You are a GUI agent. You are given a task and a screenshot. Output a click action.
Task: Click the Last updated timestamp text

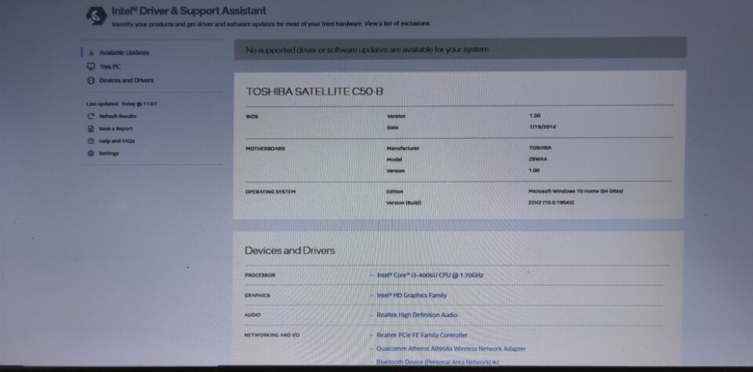click(x=122, y=104)
